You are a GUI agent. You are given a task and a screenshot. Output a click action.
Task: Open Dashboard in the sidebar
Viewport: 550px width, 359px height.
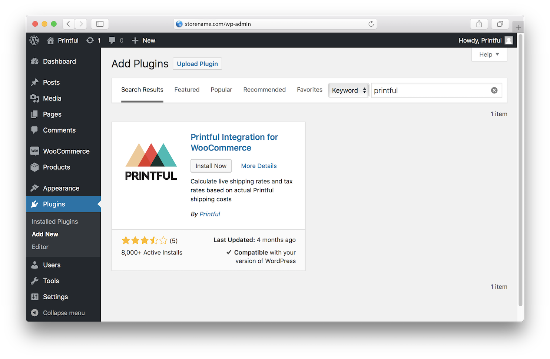(x=63, y=62)
